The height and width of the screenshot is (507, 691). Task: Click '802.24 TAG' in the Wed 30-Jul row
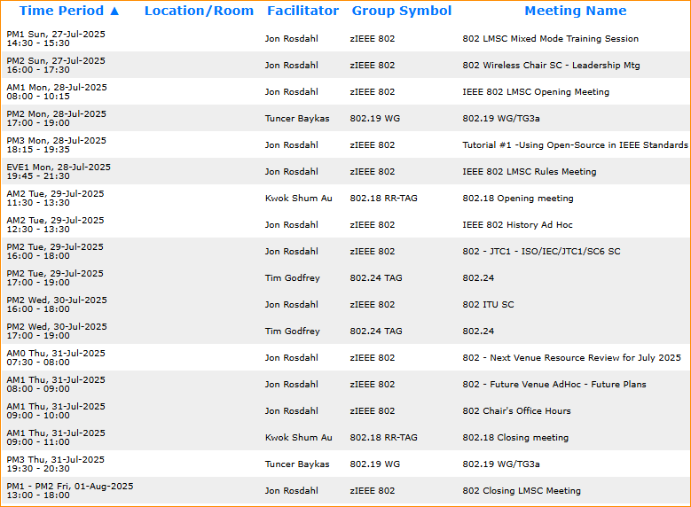(376, 331)
